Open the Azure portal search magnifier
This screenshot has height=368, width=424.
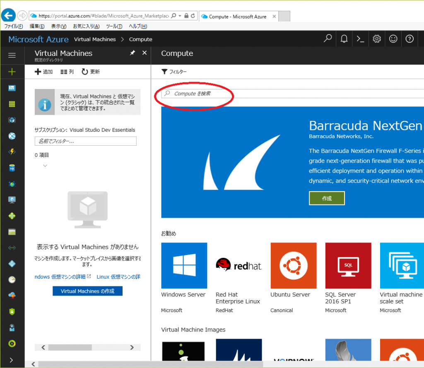tap(328, 38)
